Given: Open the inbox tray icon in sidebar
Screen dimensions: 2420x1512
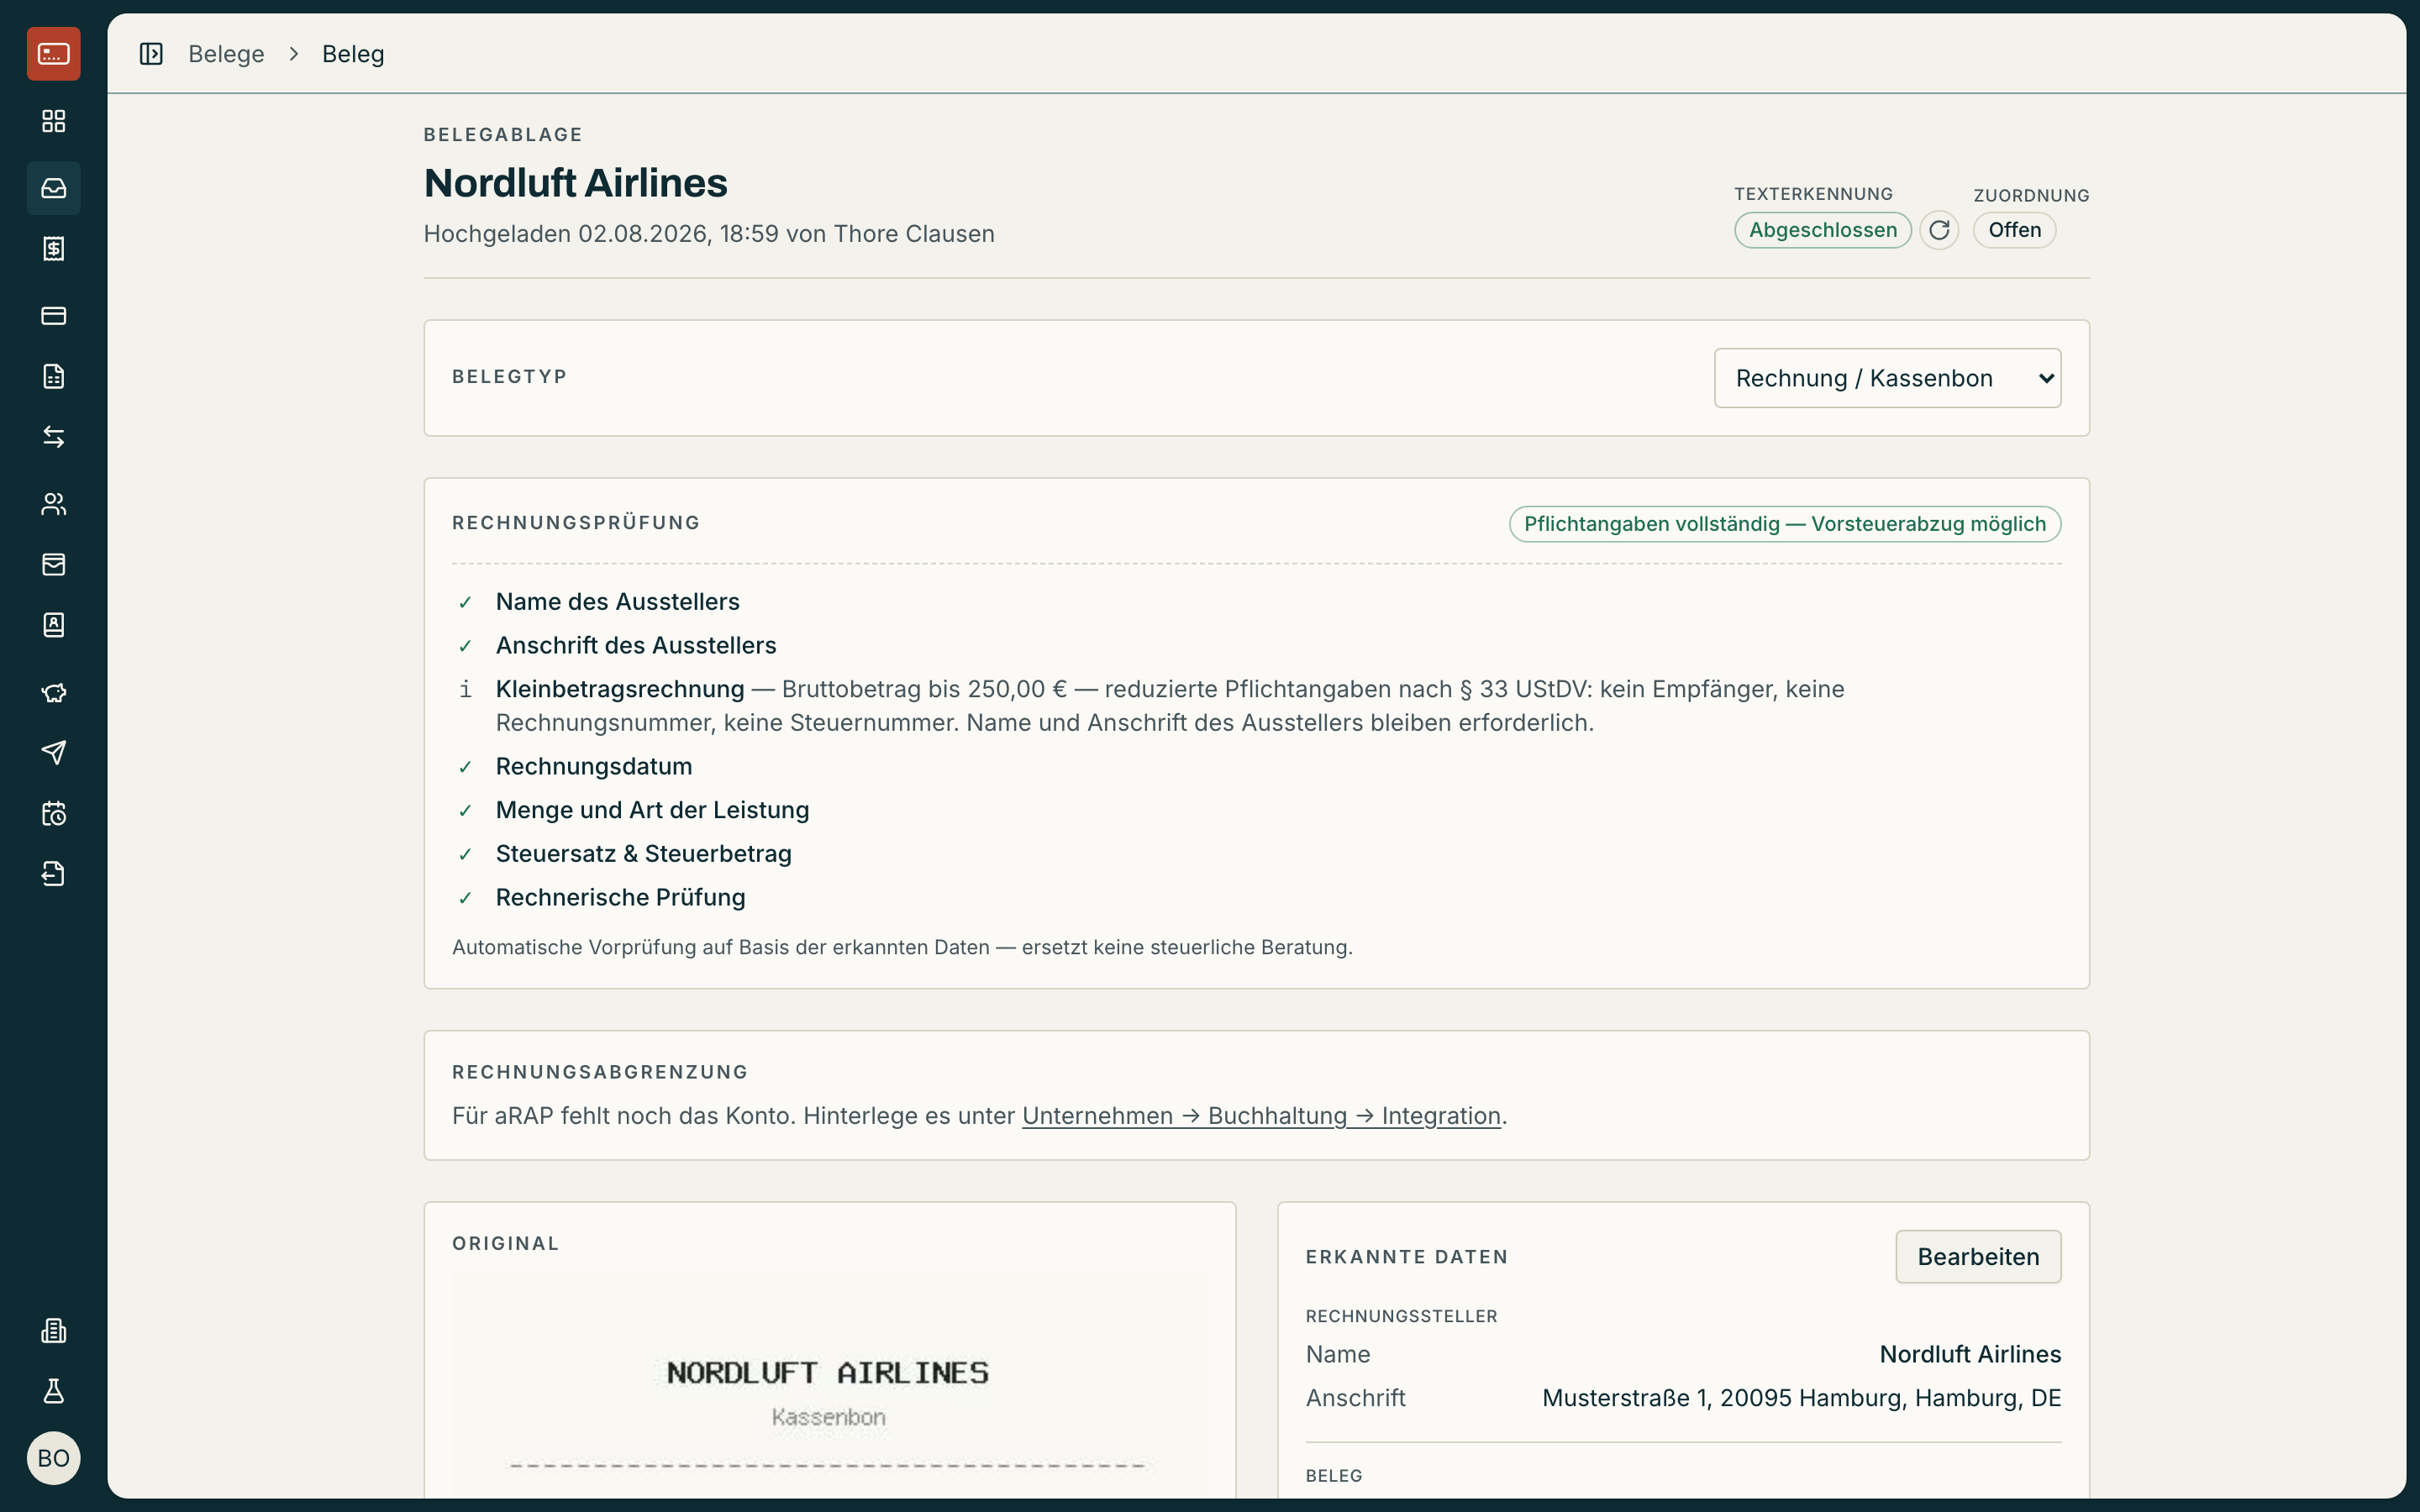Looking at the screenshot, I should click(x=53, y=188).
